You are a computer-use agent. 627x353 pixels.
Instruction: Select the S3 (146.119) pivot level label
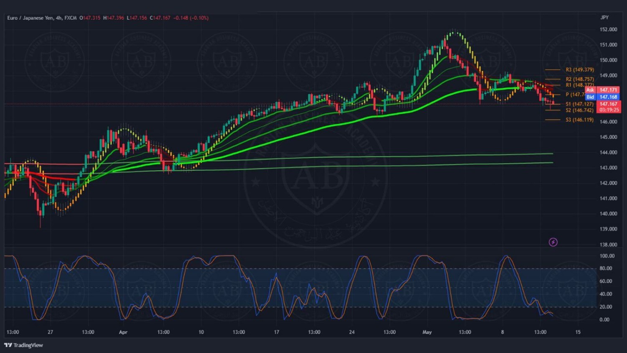pos(579,120)
